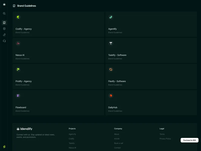Open the headset support icon in the sidebar
The width and height of the screenshot is (201, 151).
click(4, 41)
